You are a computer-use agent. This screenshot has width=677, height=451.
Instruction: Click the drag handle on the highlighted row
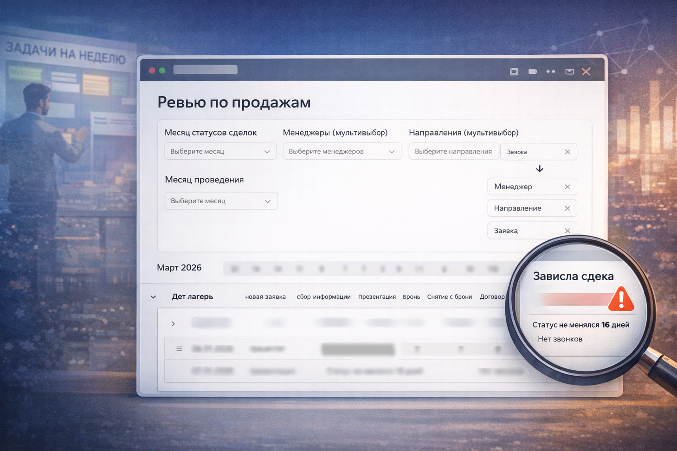point(180,348)
